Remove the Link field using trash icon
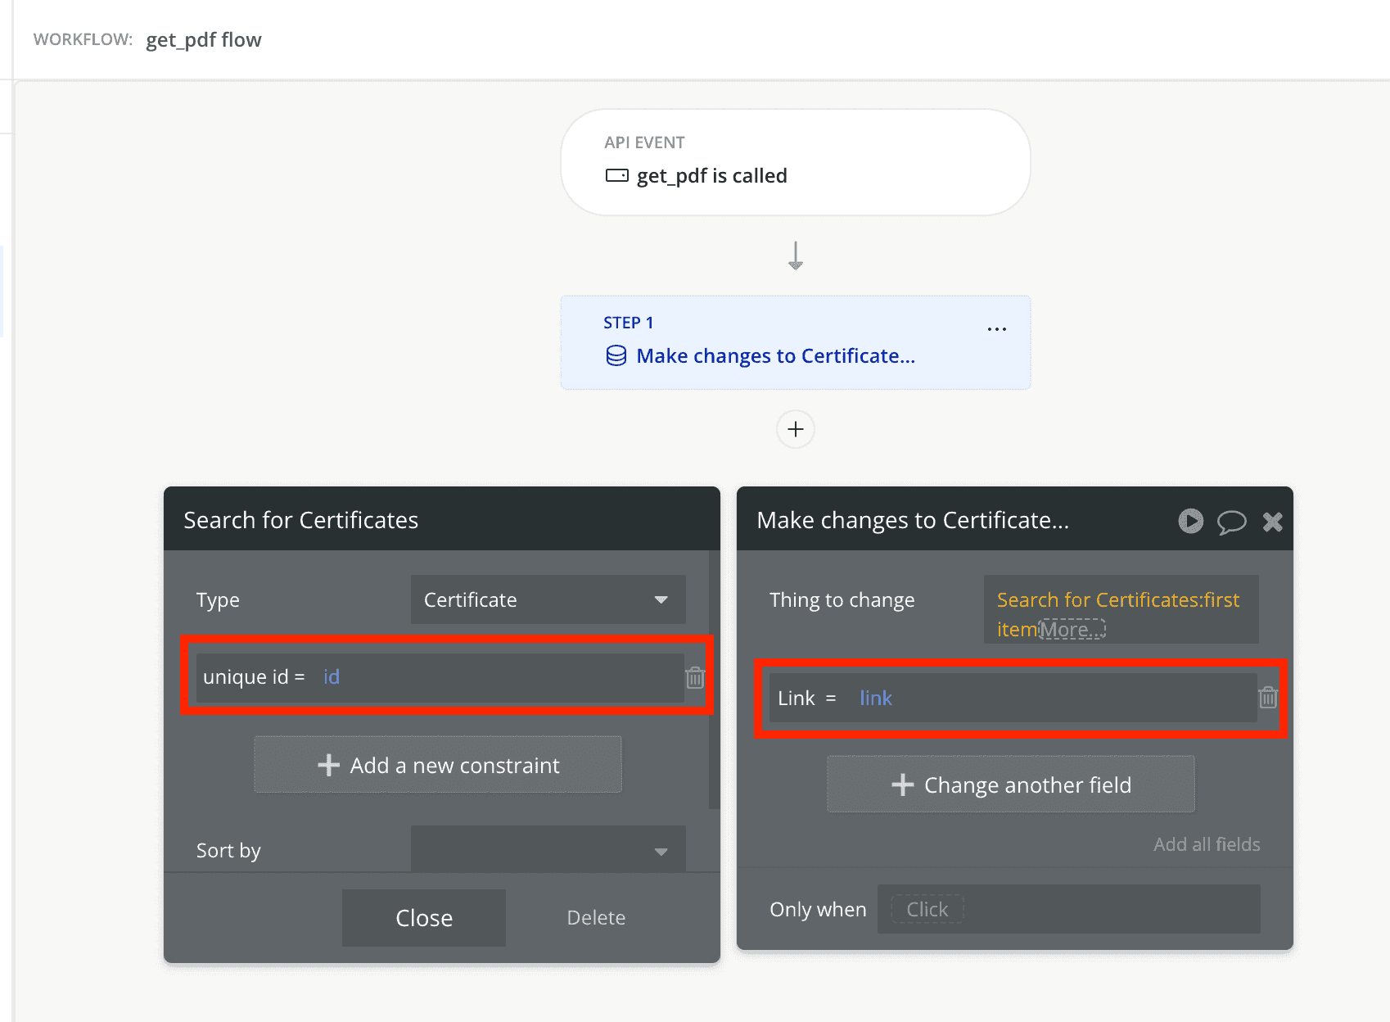 click(x=1268, y=698)
